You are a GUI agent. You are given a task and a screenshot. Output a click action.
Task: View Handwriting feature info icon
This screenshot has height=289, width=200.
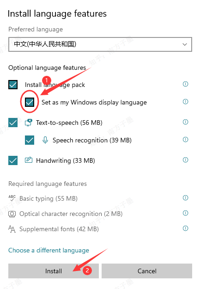coord(185,160)
